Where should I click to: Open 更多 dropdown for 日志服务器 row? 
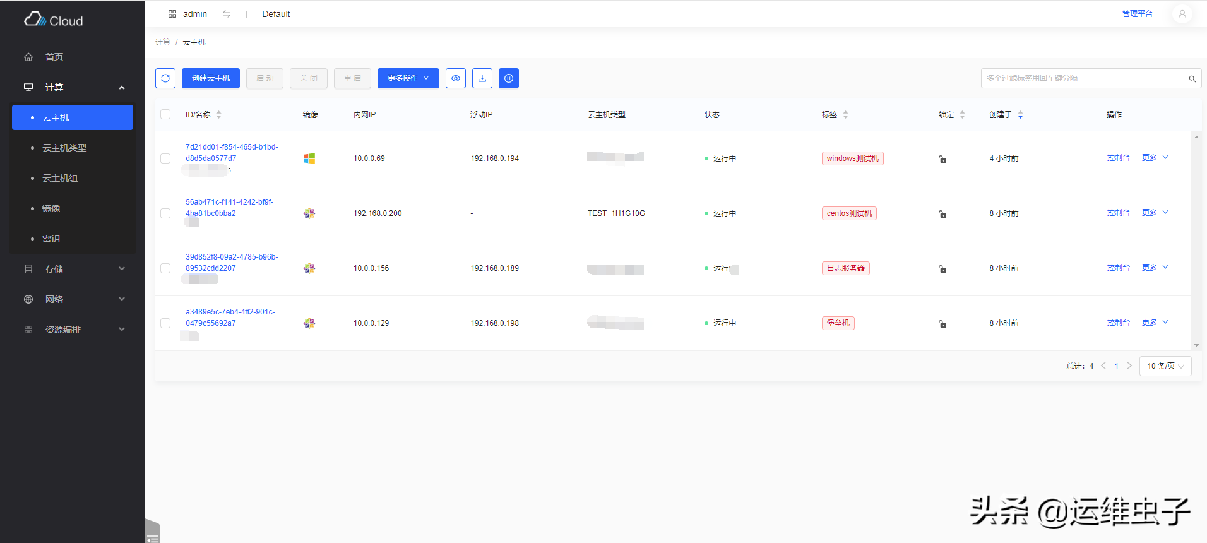[1155, 268]
